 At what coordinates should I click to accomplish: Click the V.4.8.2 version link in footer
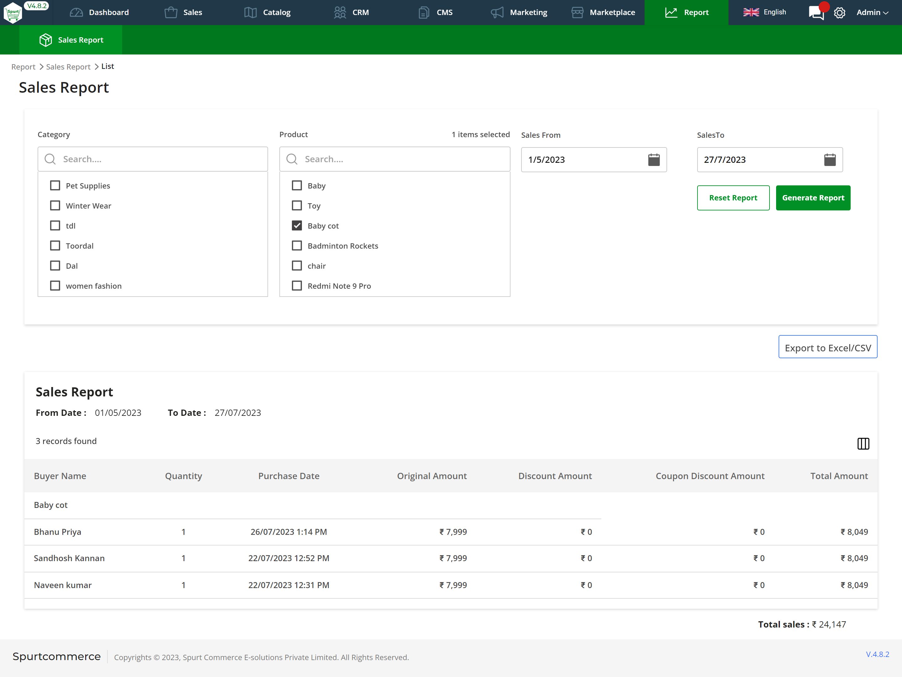pos(878,654)
